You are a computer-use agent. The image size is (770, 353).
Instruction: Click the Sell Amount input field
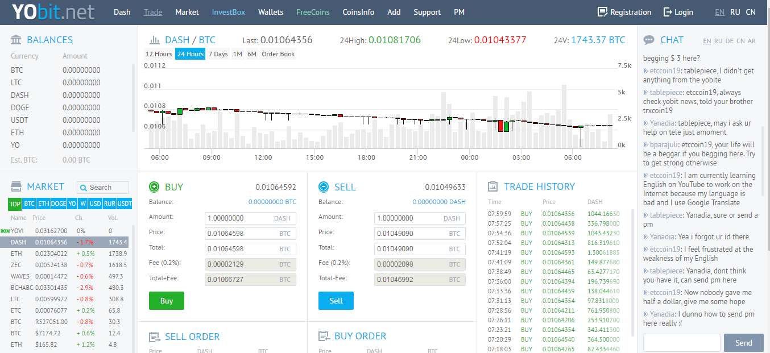click(420, 218)
